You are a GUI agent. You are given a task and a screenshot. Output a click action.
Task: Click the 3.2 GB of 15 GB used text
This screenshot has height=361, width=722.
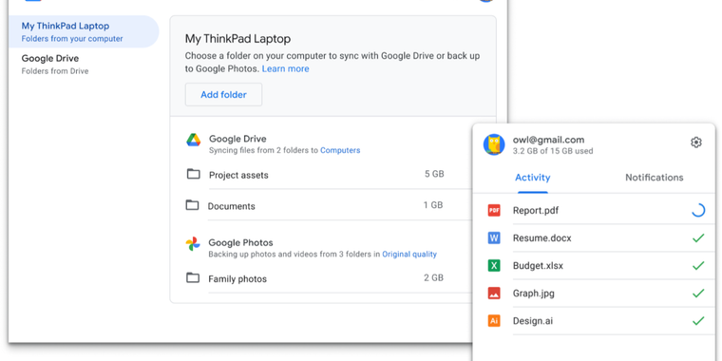tap(553, 150)
